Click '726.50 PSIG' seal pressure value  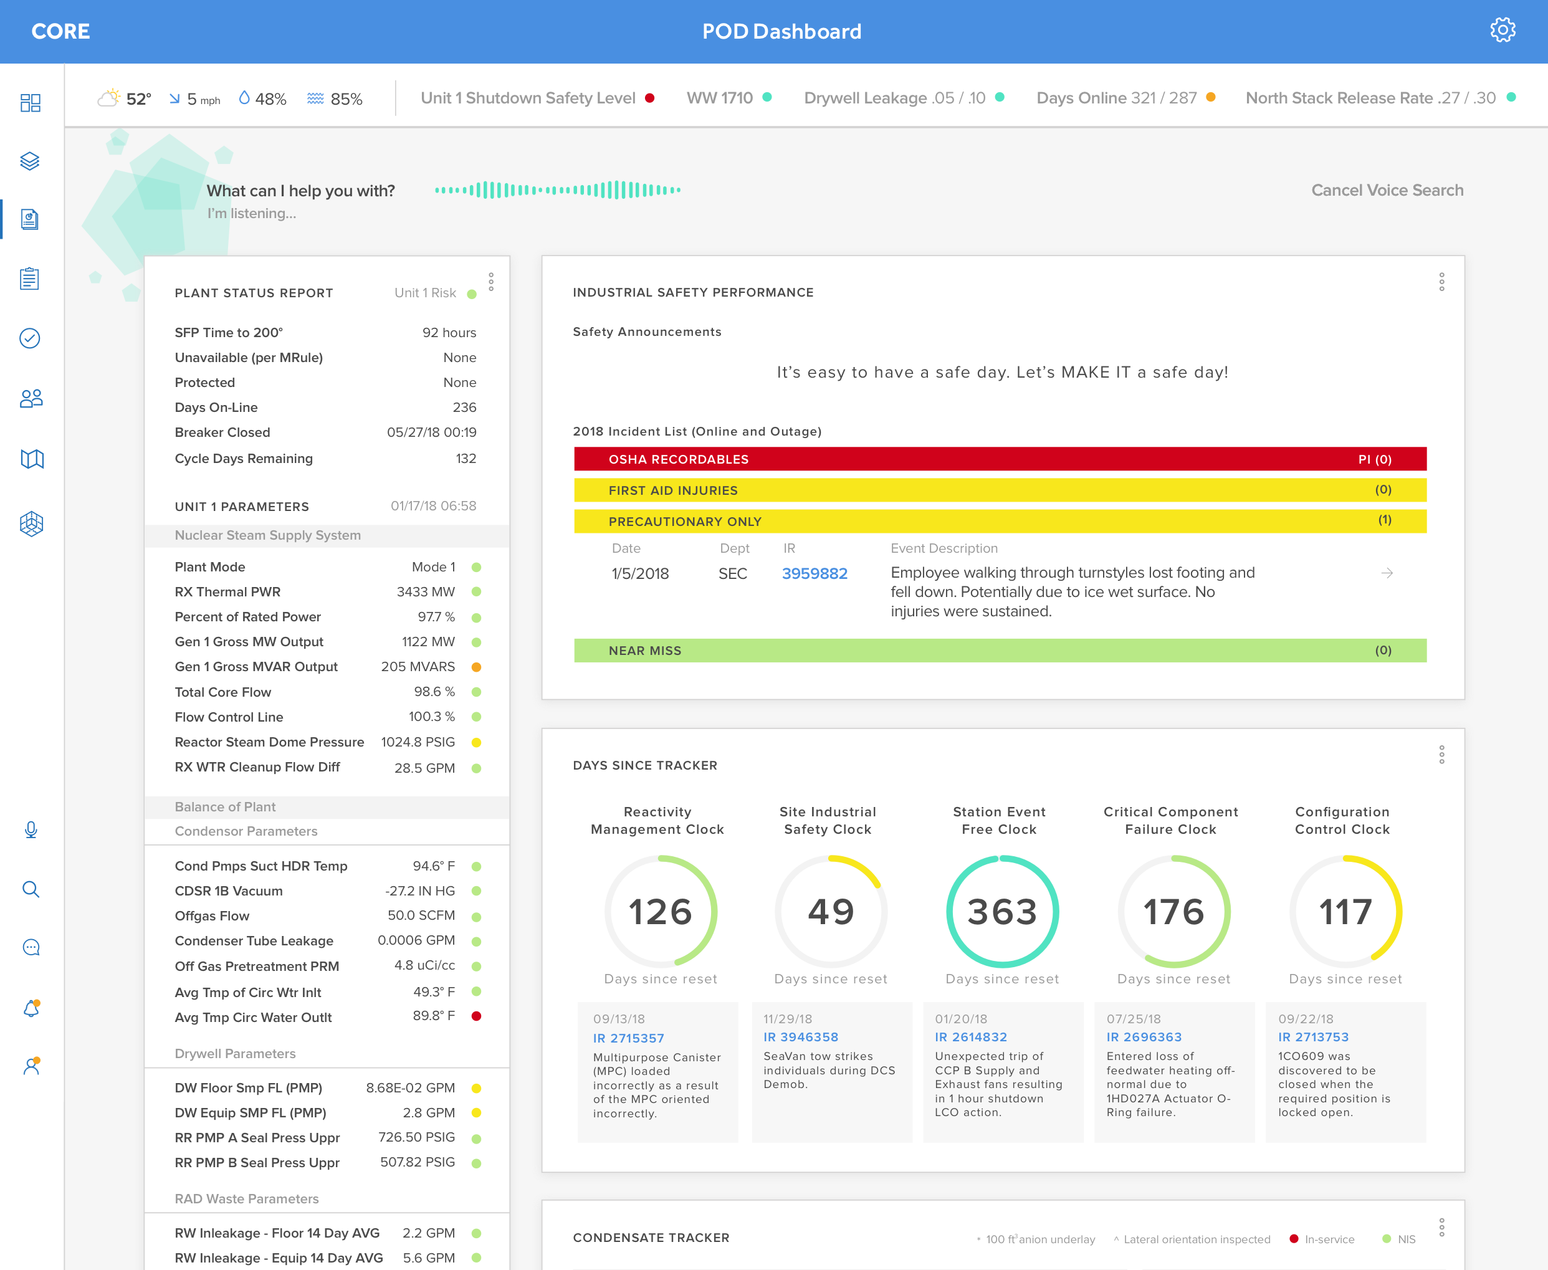point(416,1137)
